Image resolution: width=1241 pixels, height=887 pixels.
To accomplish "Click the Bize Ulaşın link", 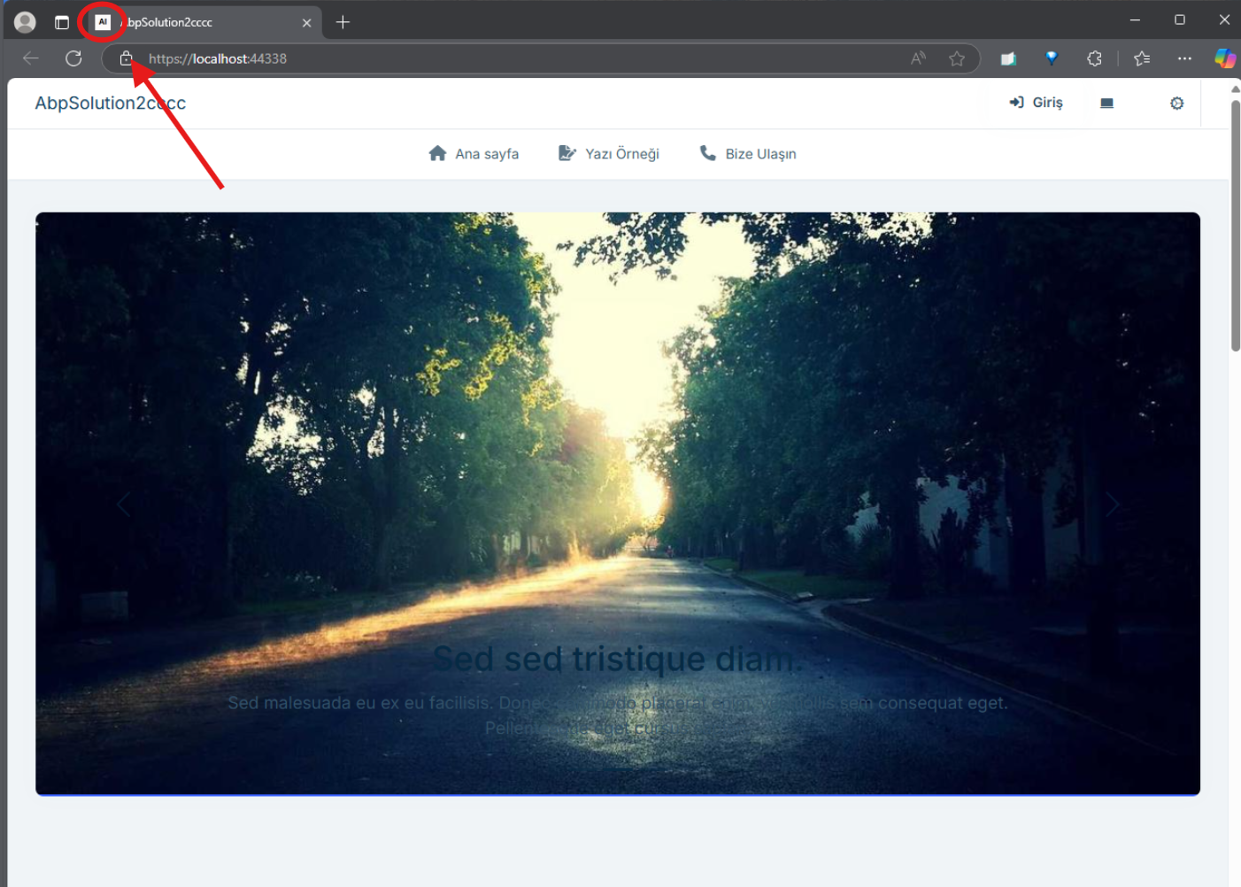I will click(x=748, y=154).
